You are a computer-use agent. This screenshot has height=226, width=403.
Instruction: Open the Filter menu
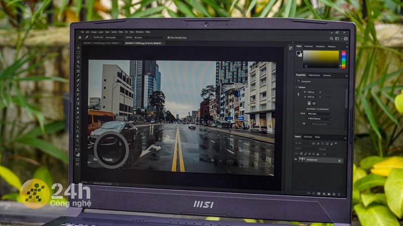coord(120,32)
